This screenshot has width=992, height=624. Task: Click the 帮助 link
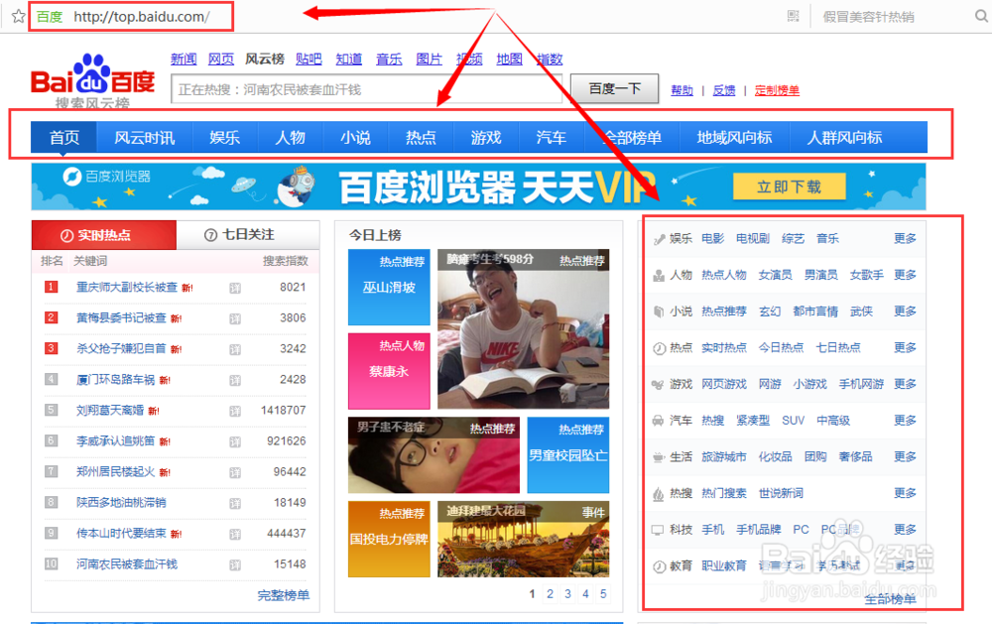pyautogui.click(x=682, y=90)
